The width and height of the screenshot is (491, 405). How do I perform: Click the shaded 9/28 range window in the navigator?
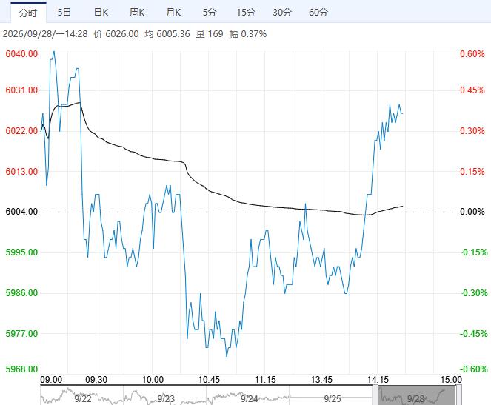click(417, 395)
